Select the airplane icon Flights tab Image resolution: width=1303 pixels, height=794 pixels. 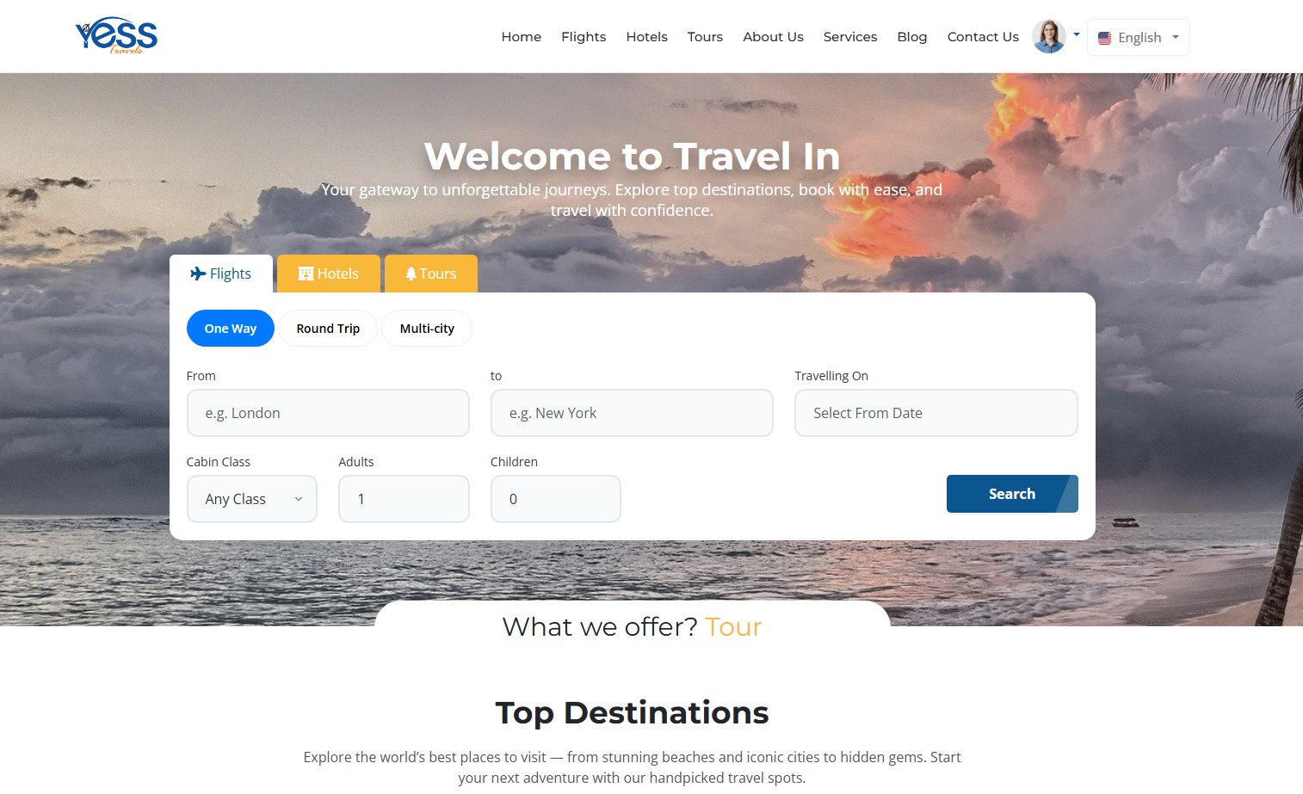(x=221, y=274)
